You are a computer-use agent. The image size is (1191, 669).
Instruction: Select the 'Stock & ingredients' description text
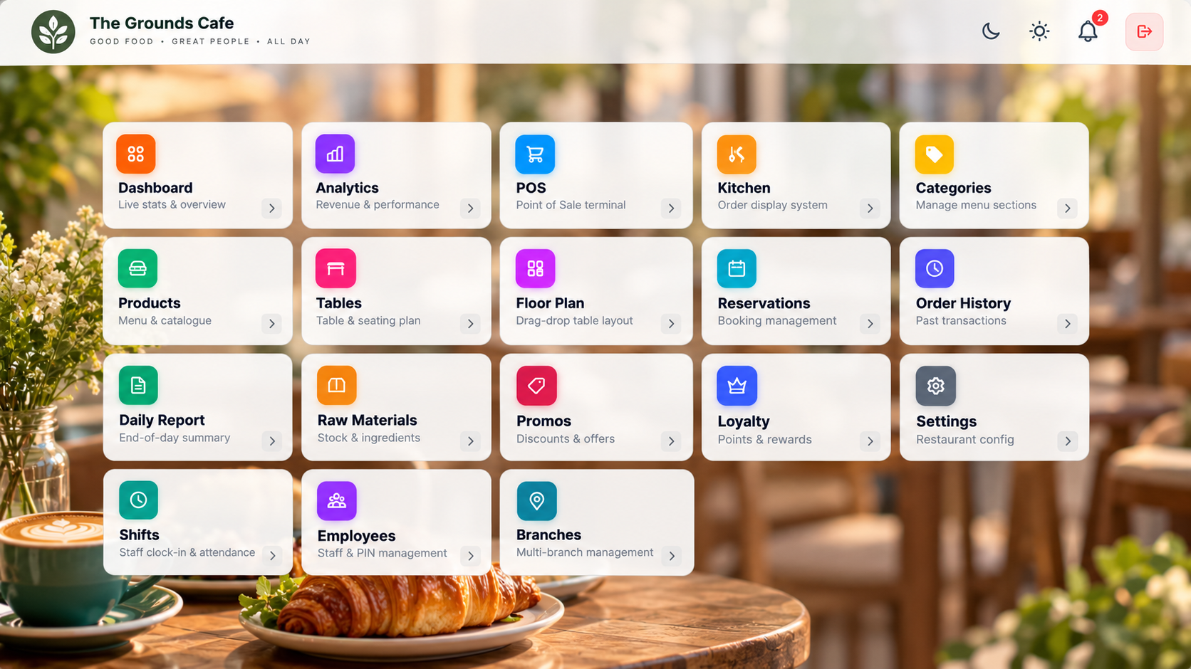pos(369,438)
